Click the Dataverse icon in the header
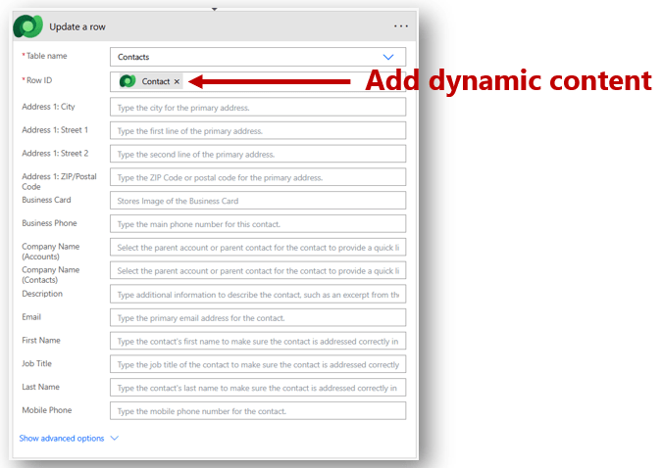Screen dimensions: 663x468 [28, 26]
